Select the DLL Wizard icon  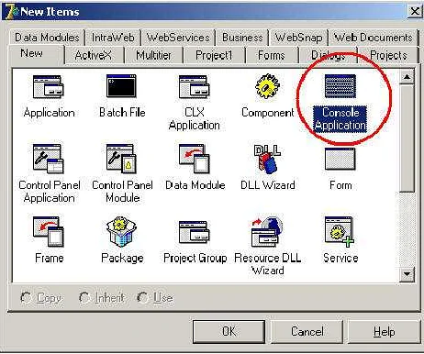click(267, 159)
